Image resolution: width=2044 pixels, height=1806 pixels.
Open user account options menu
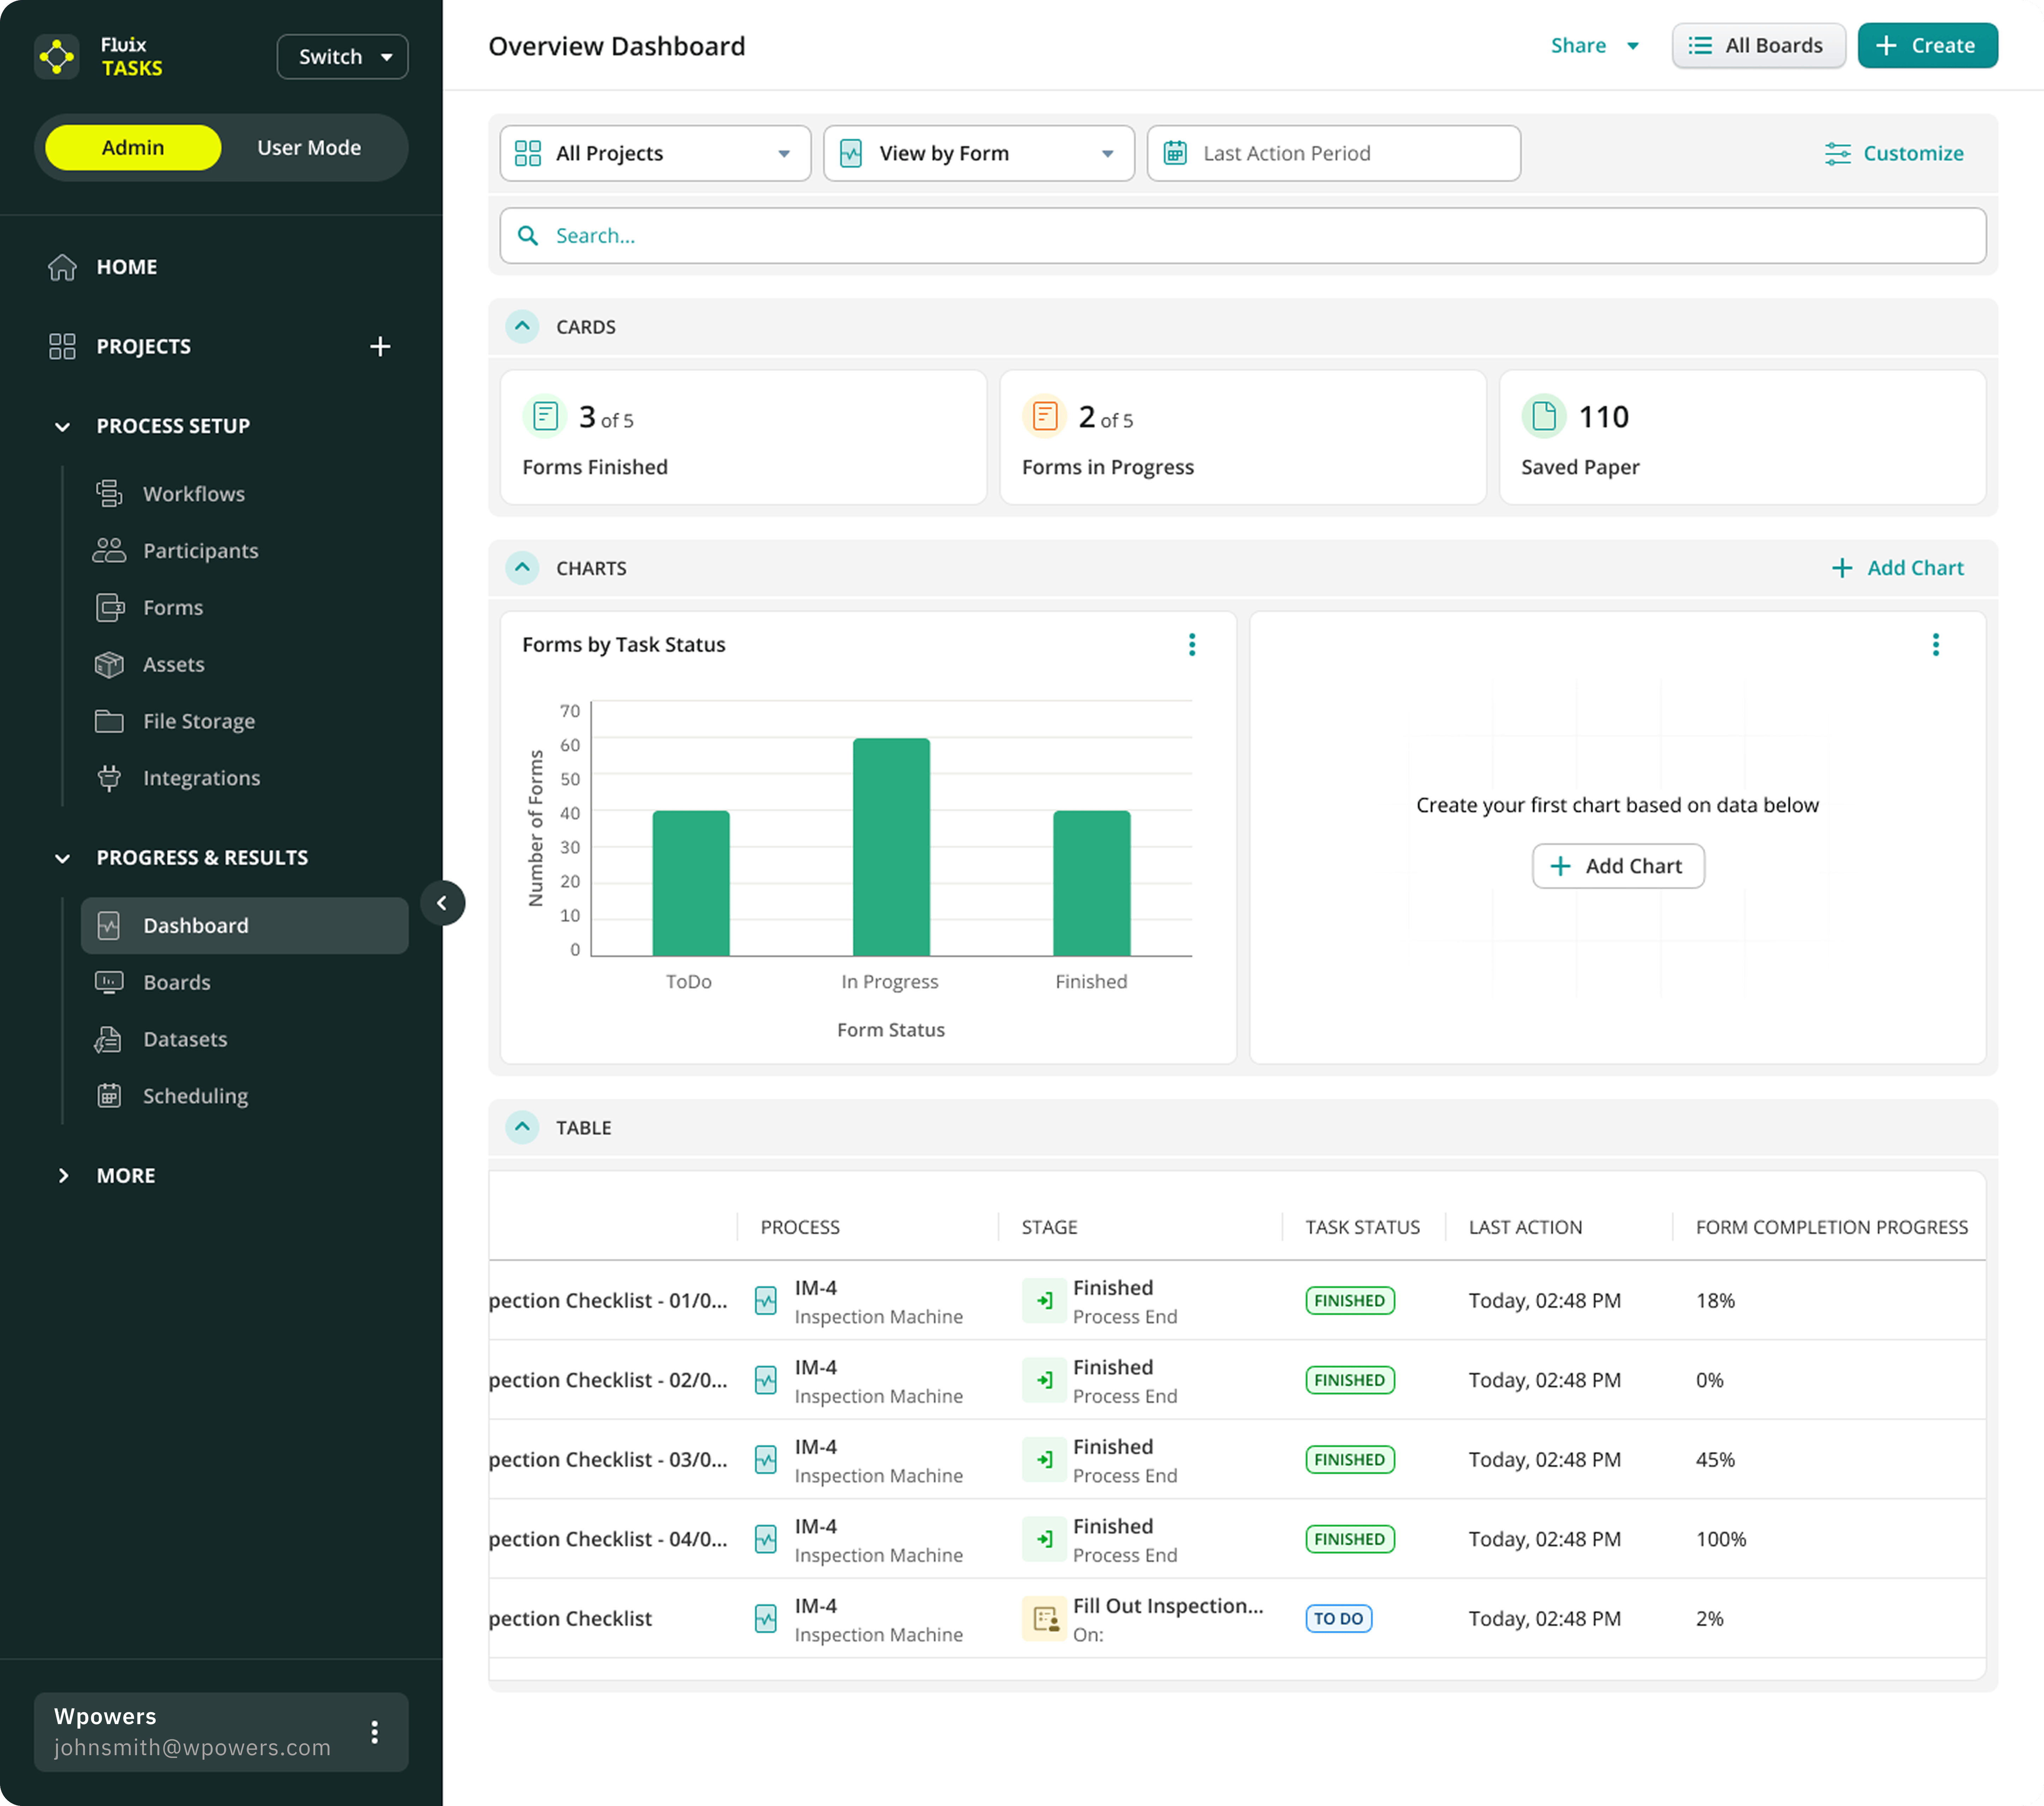(x=375, y=1732)
